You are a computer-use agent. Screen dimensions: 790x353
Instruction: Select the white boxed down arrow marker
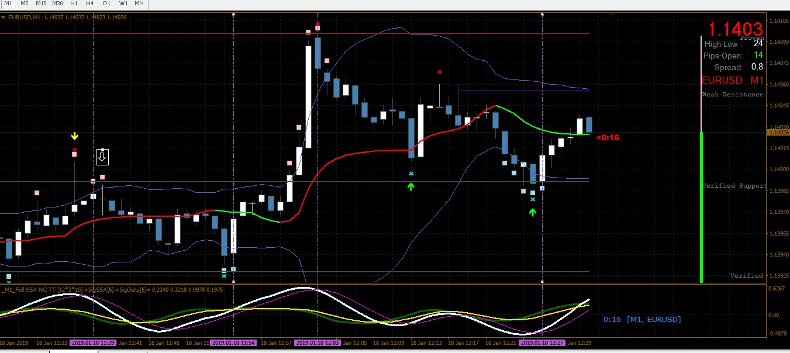[x=103, y=157]
